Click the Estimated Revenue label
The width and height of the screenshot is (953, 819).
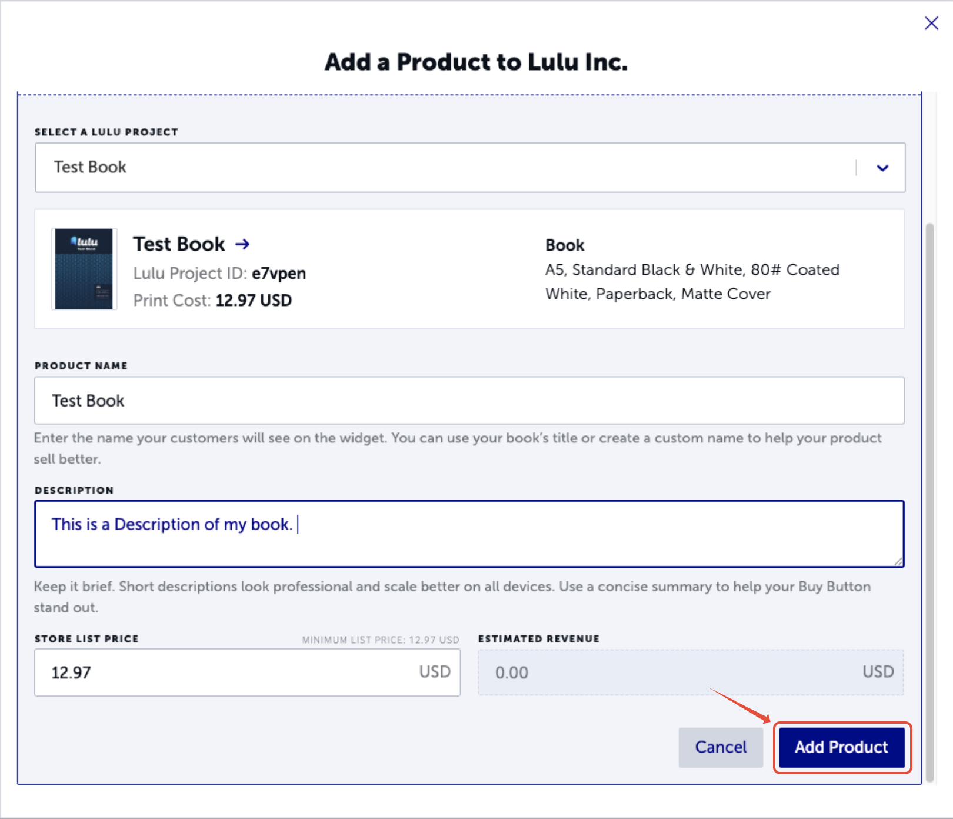pyautogui.click(x=539, y=639)
